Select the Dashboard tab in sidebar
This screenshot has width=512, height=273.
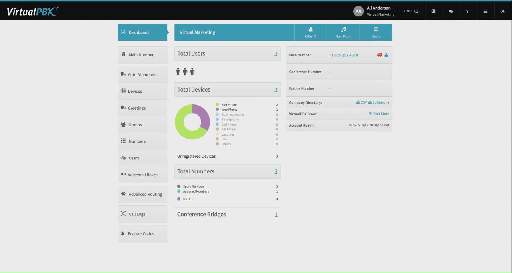coord(142,32)
